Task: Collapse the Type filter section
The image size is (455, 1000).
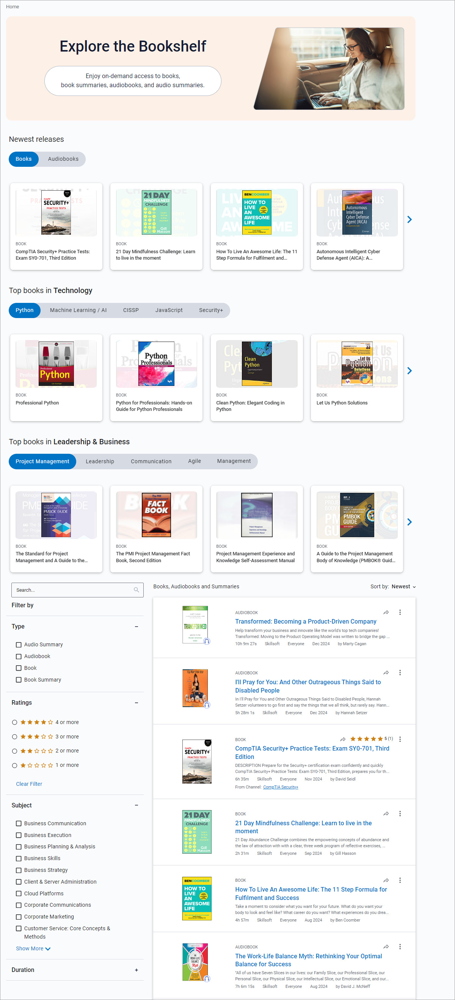Action: coord(136,626)
